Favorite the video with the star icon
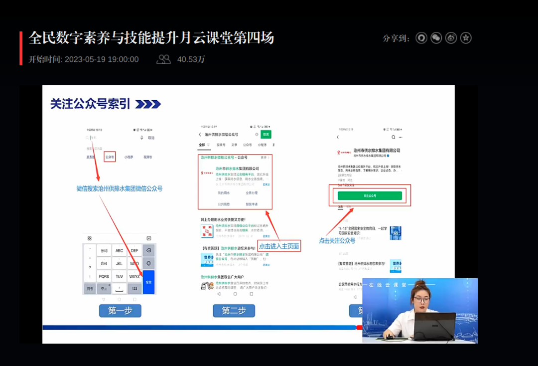This screenshot has height=366, width=538. click(x=465, y=37)
